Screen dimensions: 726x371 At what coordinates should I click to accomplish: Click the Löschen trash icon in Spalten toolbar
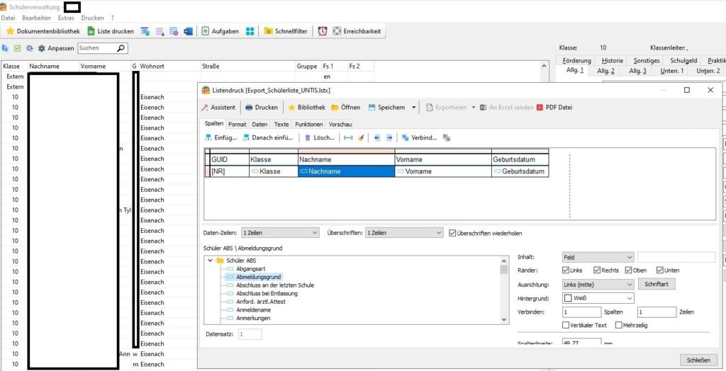tap(308, 137)
